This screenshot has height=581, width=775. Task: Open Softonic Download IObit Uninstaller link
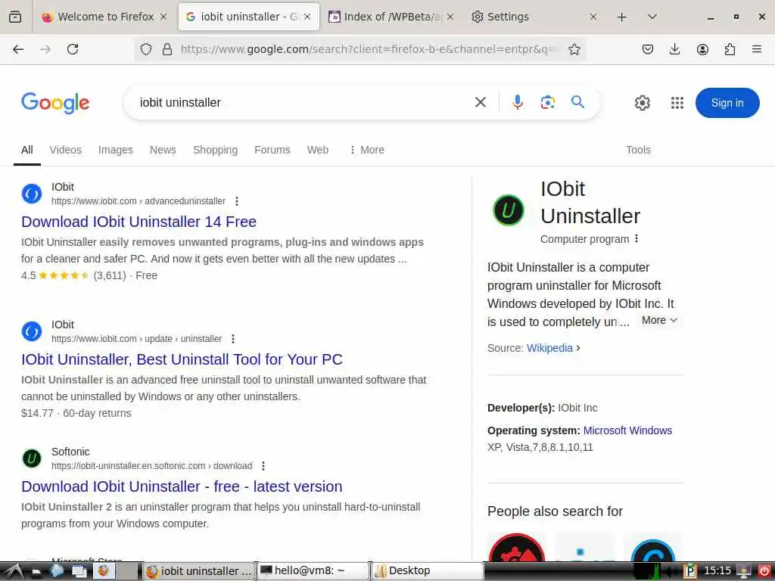coord(182,486)
